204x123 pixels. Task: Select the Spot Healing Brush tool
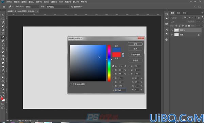(x=3, y=41)
